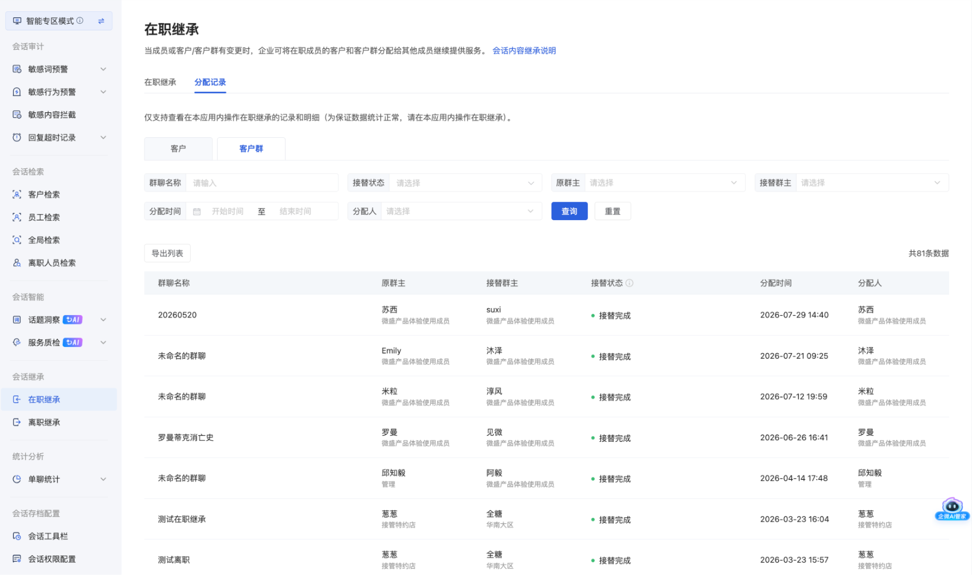Click the 罗曼蒂克消亡史 group name
The height and width of the screenshot is (576, 972).
[186, 437]
